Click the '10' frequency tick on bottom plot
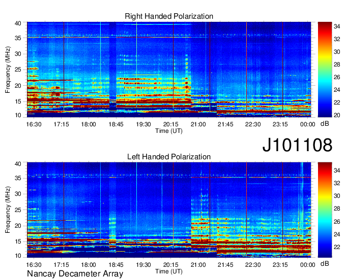This screenshot has height=280, width=346. [18, 256]
